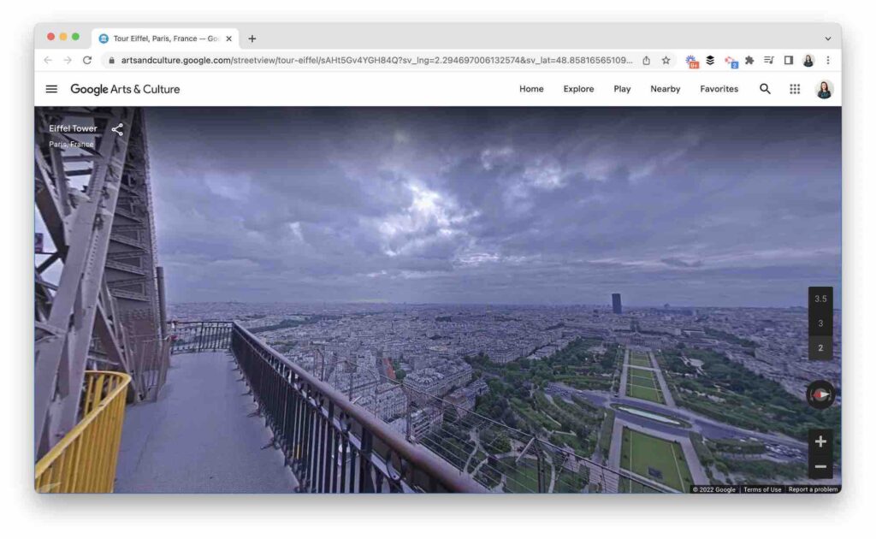Open your Google account avatar
The width and height of the screenshot is (876, 539).
click(823, 88)
